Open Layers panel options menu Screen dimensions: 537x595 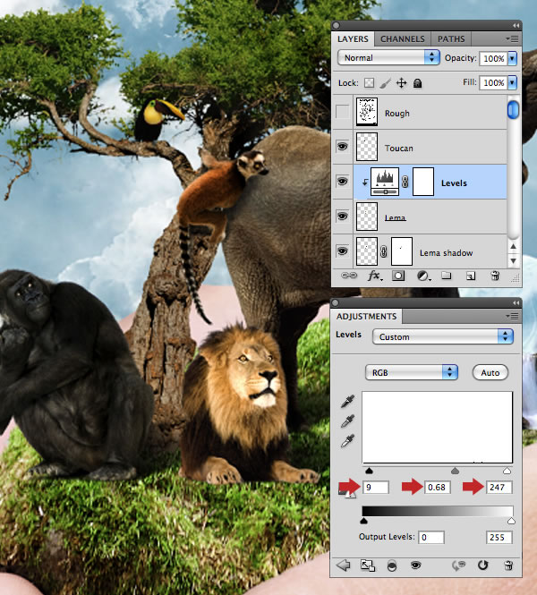tap(512, 39)
